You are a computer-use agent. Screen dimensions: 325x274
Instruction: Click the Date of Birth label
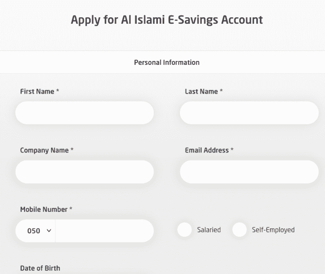click(x=40, y=268)
